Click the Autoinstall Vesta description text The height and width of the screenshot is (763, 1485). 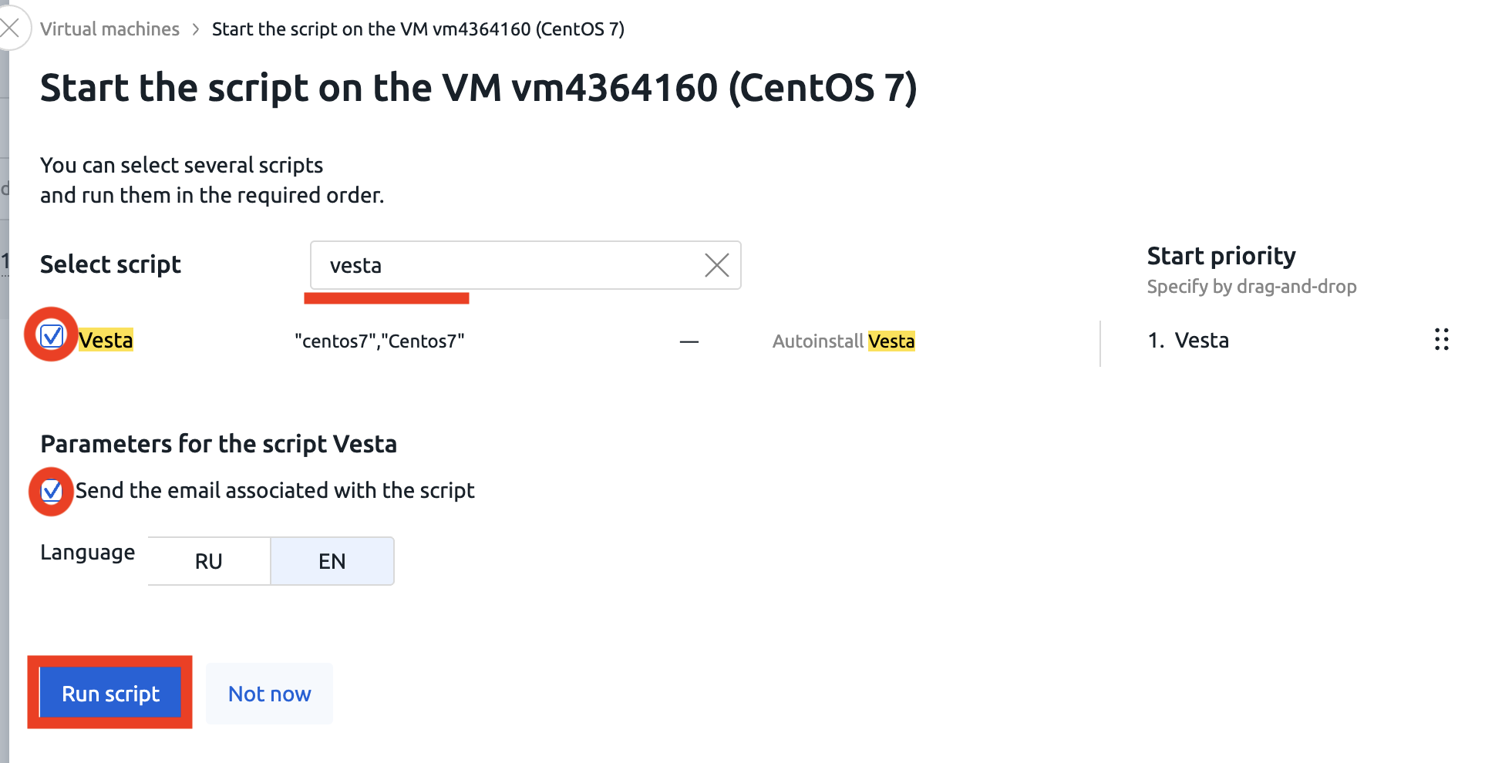844,341
